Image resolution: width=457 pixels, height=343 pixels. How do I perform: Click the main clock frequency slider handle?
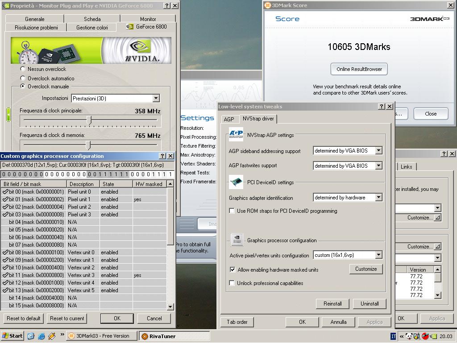coord(89,120)
